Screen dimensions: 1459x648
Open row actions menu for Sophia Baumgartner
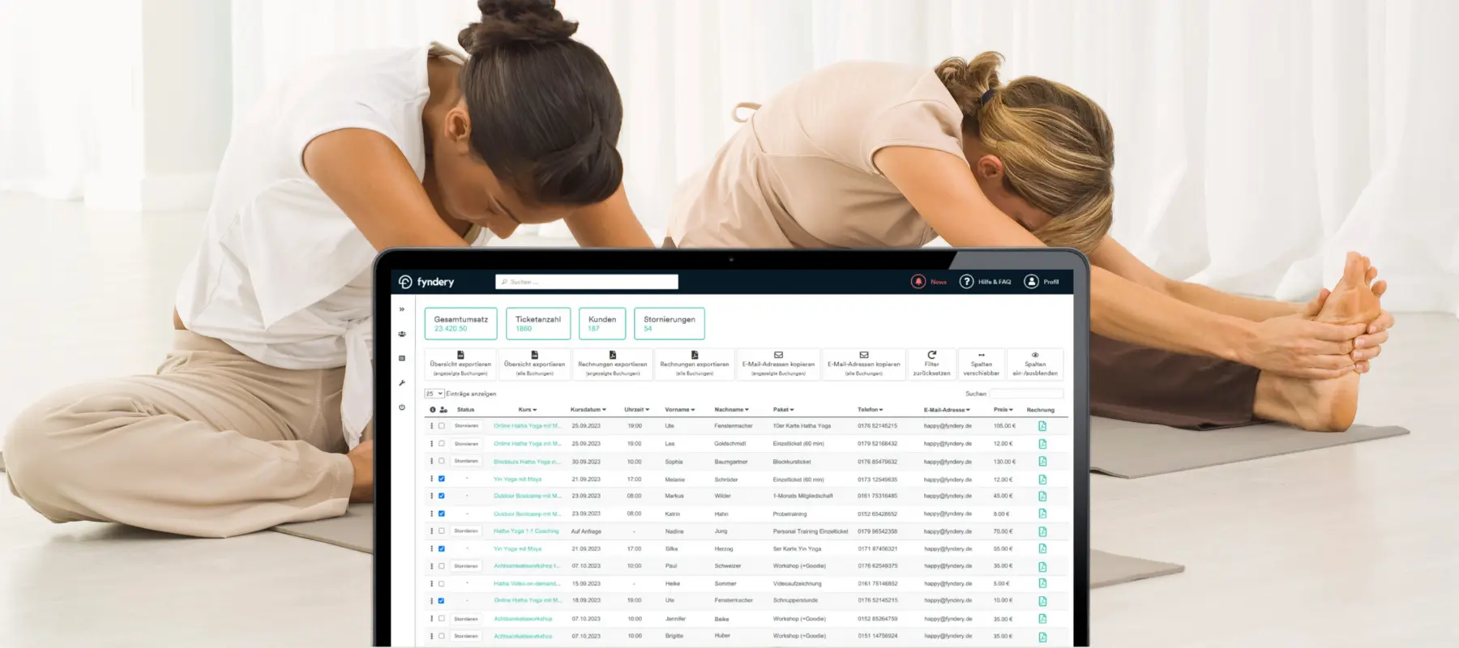click(431, 462)
